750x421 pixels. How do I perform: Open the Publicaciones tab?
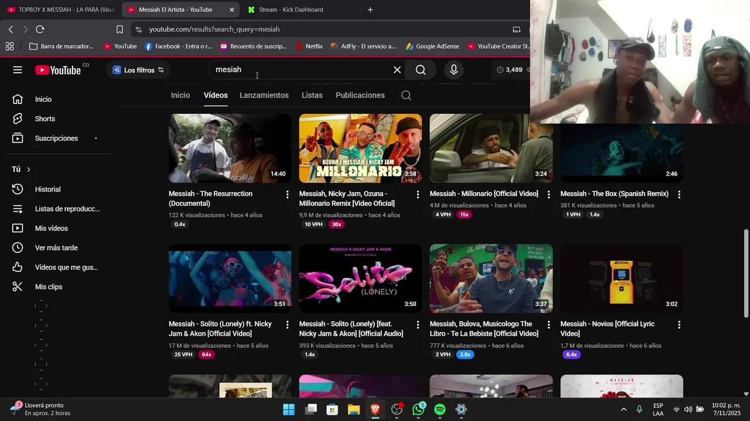[x=360, y=95]
